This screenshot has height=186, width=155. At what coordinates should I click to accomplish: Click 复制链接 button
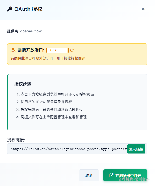coord(136,149)
